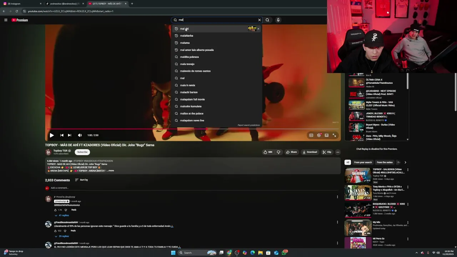Open TOPBOY - SALSEROS video thumbnail
The width and height of the screenshot is (457, 257).
pos(358,175)
